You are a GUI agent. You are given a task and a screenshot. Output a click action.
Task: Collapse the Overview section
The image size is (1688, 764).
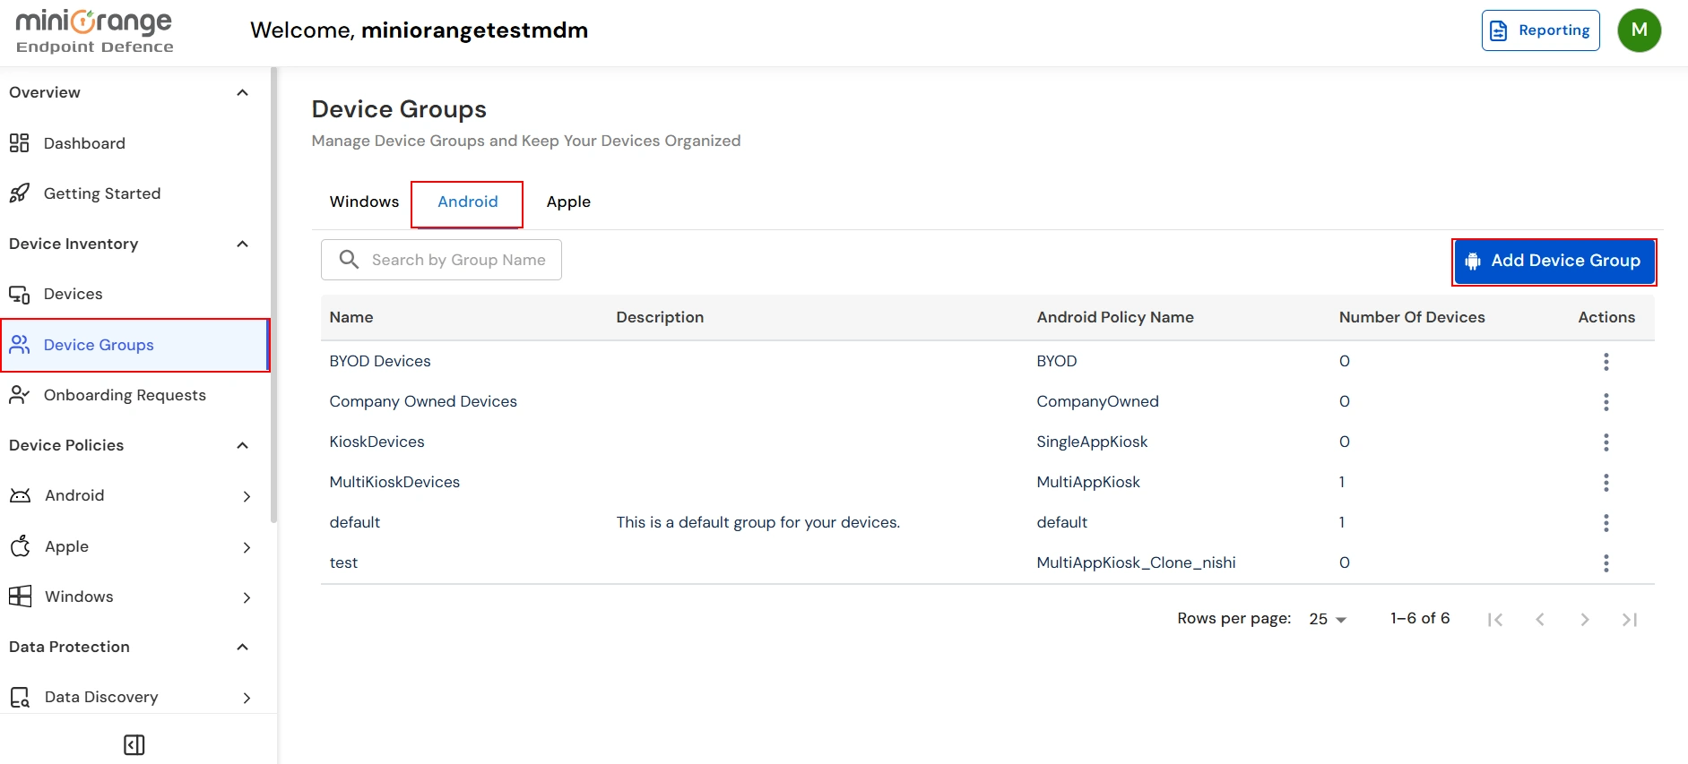[242, 92]
